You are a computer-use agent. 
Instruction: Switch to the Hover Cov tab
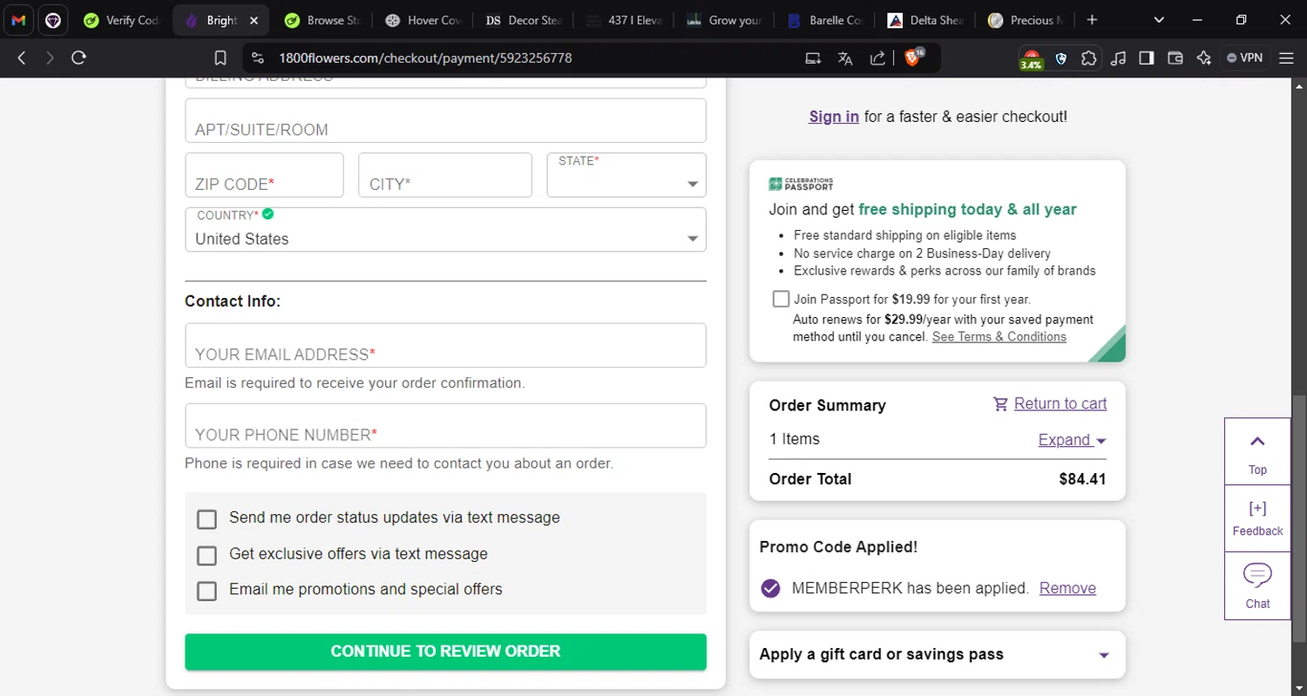[423, 20]
